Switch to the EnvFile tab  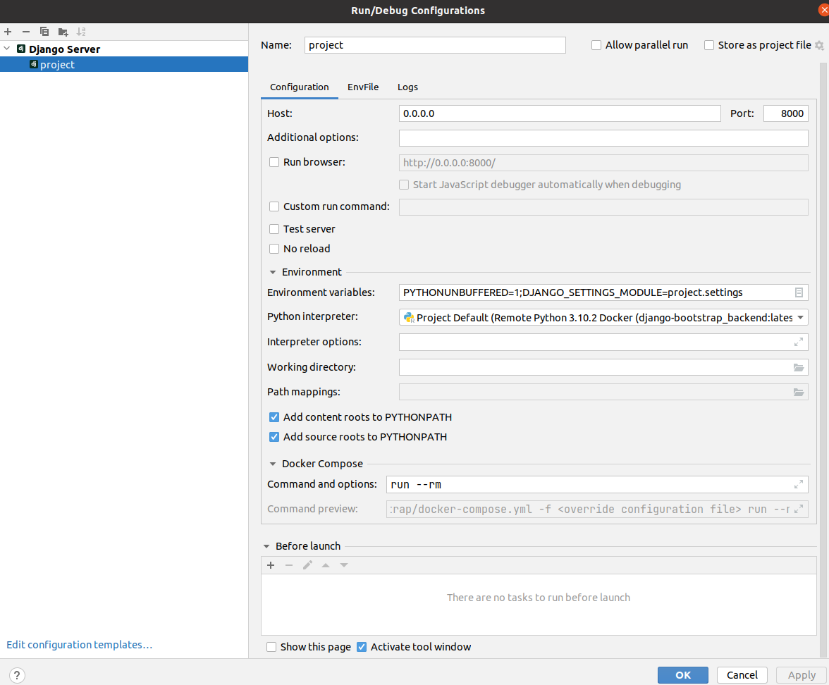tap(362, 87)
